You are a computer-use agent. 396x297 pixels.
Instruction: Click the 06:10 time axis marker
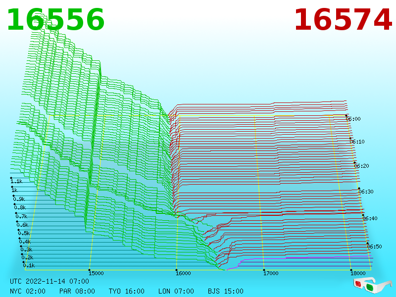[x=357, y=142]
